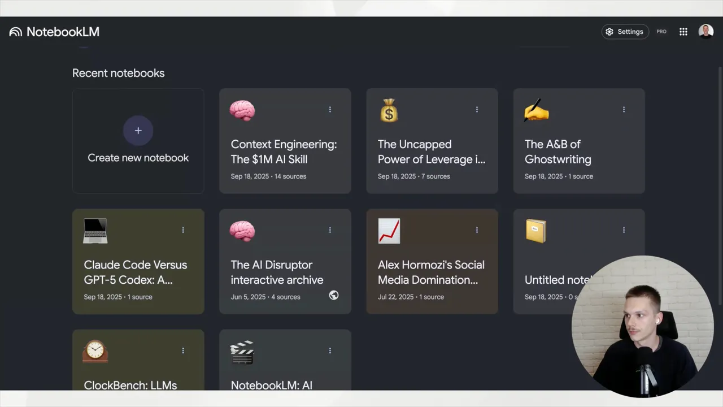Click brain emoji on AI Disruptor card
The width and height of the screenshot is (723, 407).
tap(242, 231)
